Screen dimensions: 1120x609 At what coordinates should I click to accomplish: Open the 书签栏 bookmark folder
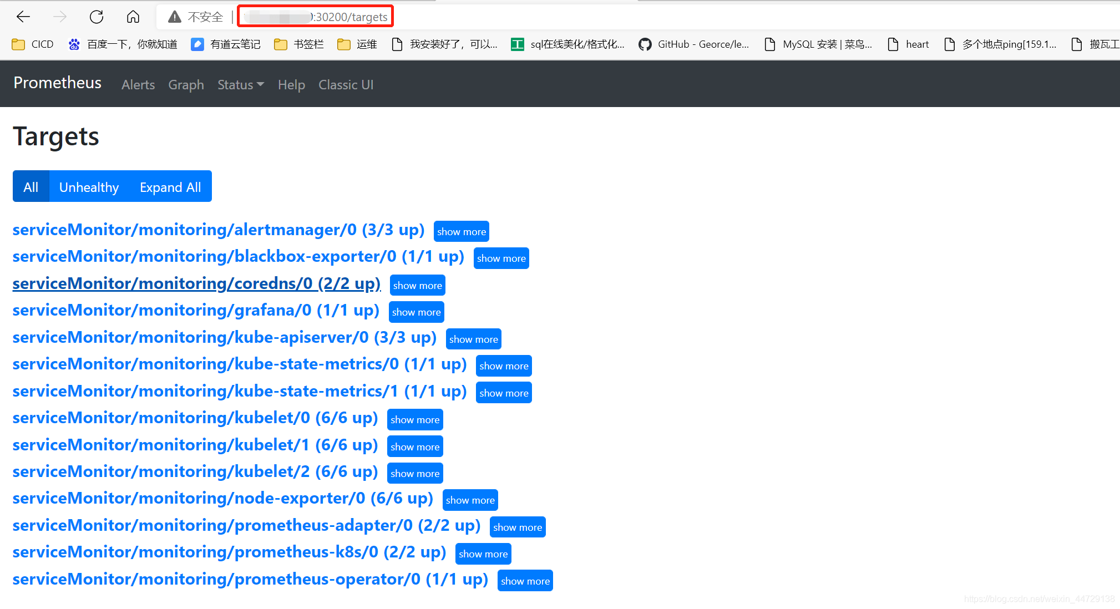coord(299,44)
